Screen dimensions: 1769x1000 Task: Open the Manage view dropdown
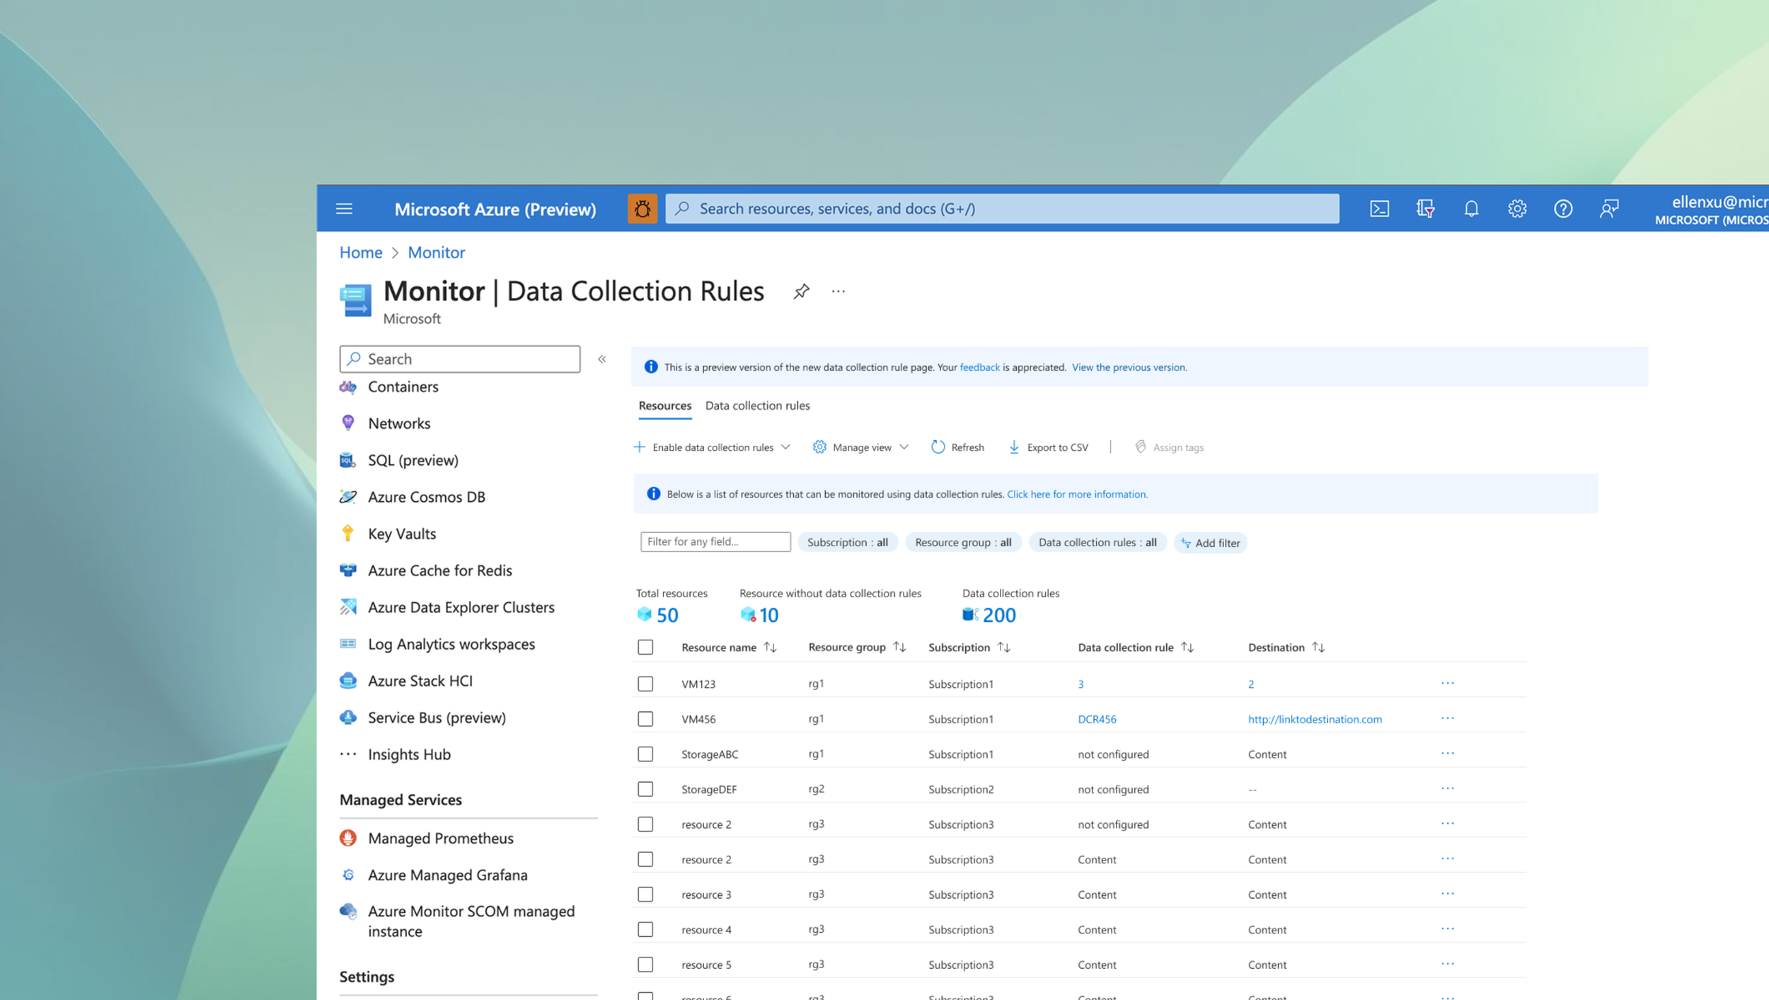[860, 447]
